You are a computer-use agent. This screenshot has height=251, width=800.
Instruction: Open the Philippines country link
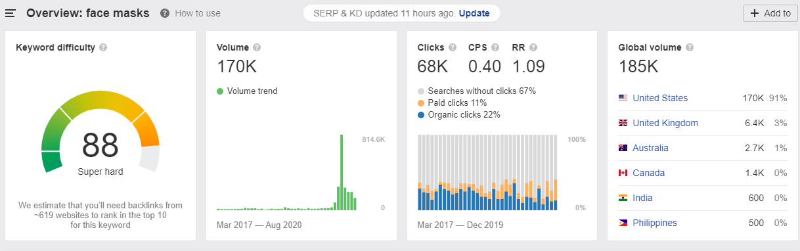tap(655, 223)
